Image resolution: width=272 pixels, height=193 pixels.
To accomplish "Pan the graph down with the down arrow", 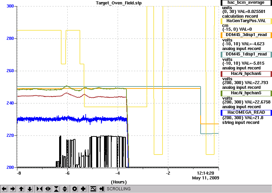I will coord(30,189).
